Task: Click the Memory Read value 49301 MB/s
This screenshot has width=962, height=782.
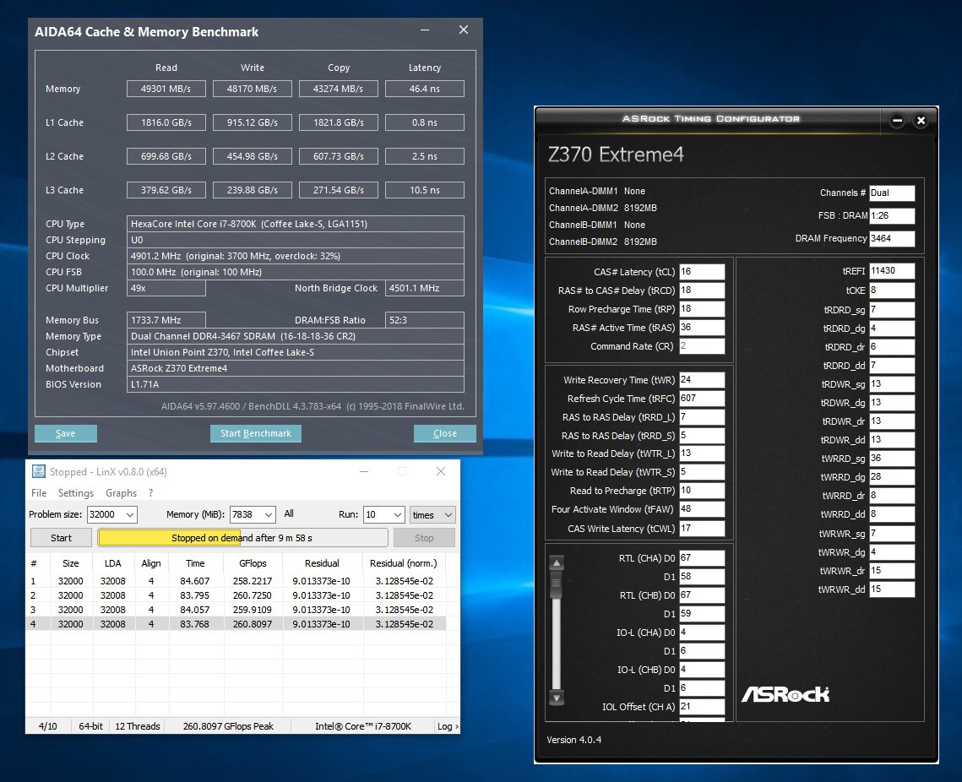Action: (x=166, y=89)
